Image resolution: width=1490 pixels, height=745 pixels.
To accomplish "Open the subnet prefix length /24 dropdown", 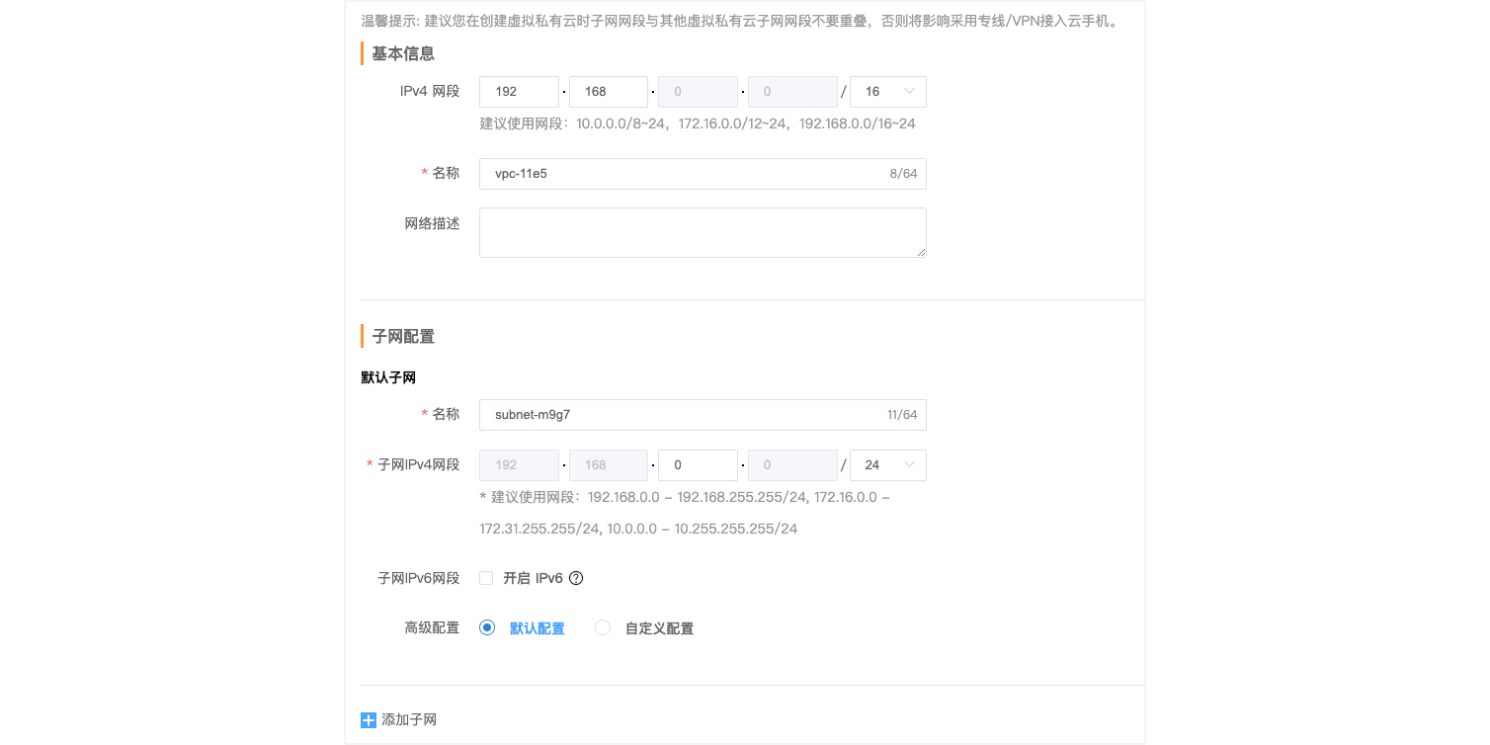I will pos(887,464).
